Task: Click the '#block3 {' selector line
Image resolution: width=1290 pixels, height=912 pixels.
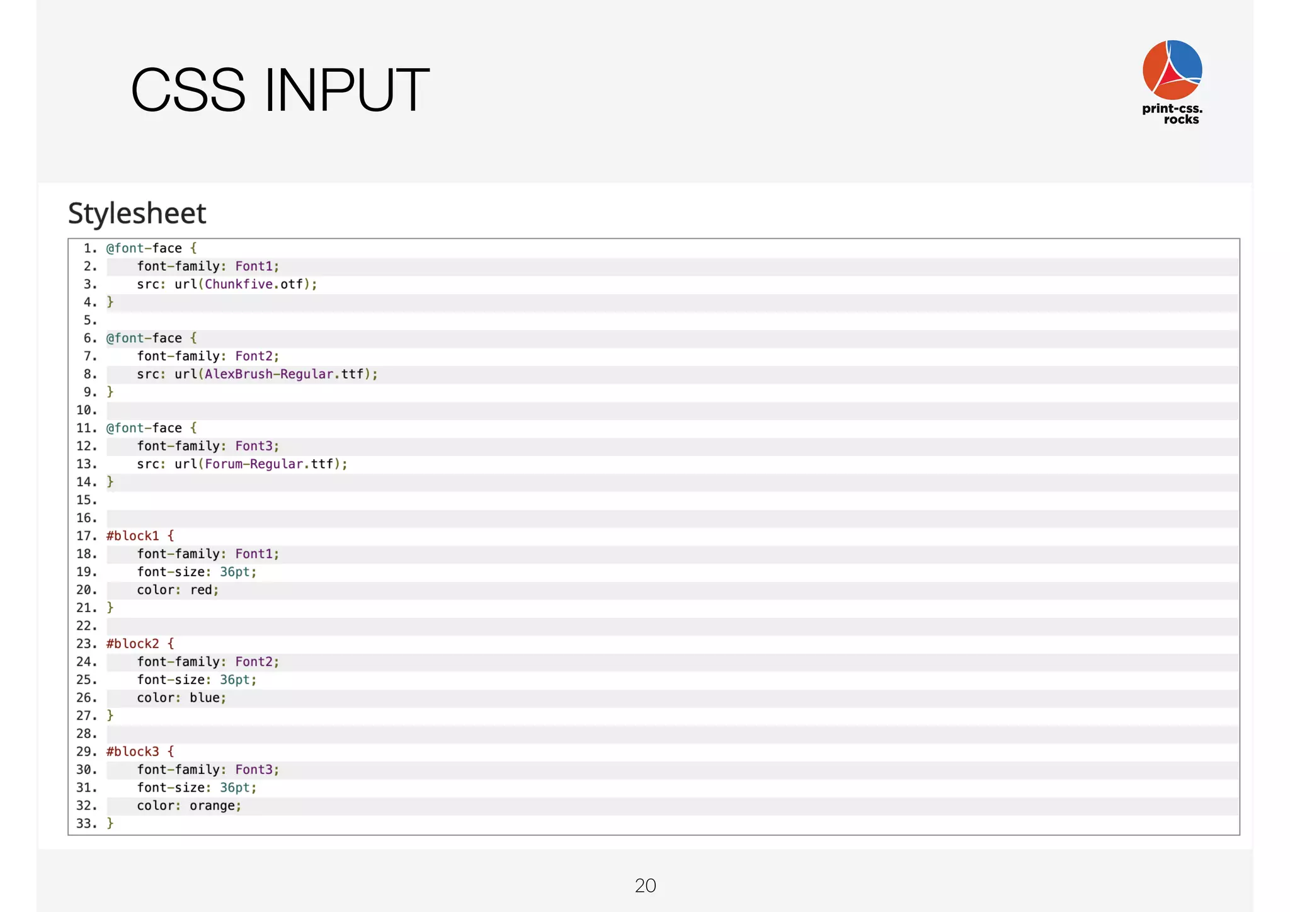Action: click(140, 751)
